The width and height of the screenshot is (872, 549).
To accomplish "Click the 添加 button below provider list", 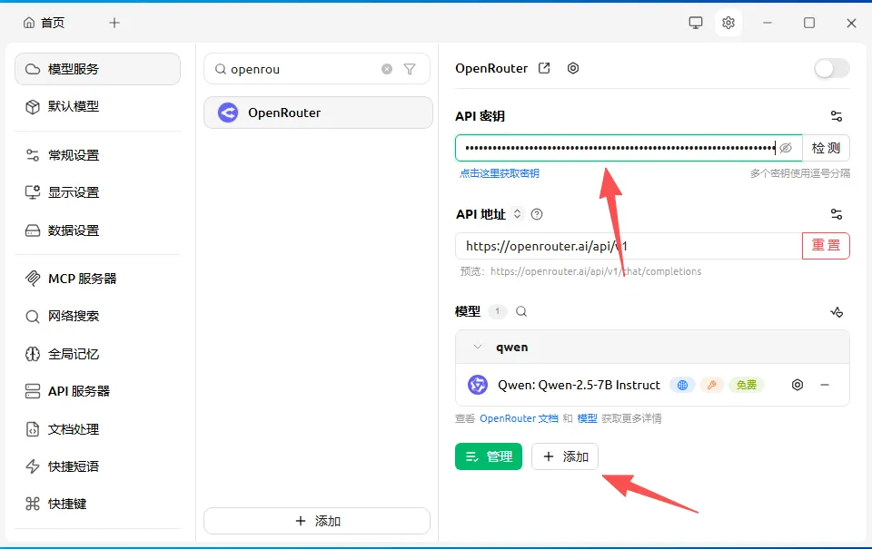I will pos(317,521).
